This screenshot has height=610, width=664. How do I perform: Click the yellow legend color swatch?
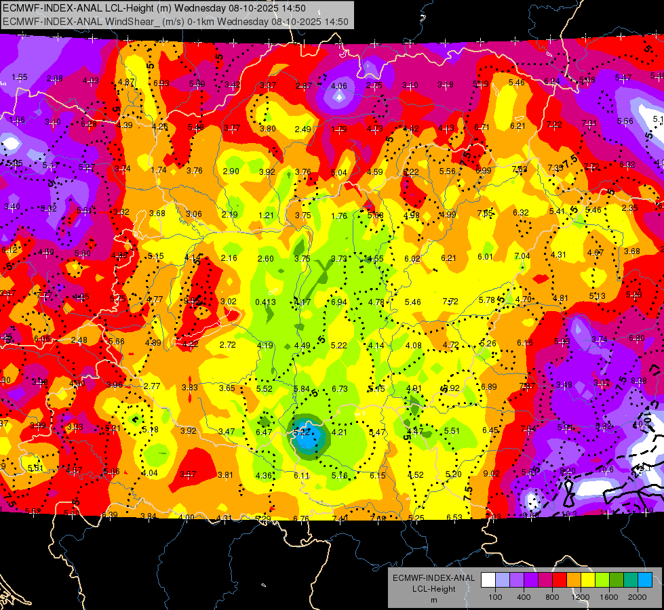coord(588,580)
